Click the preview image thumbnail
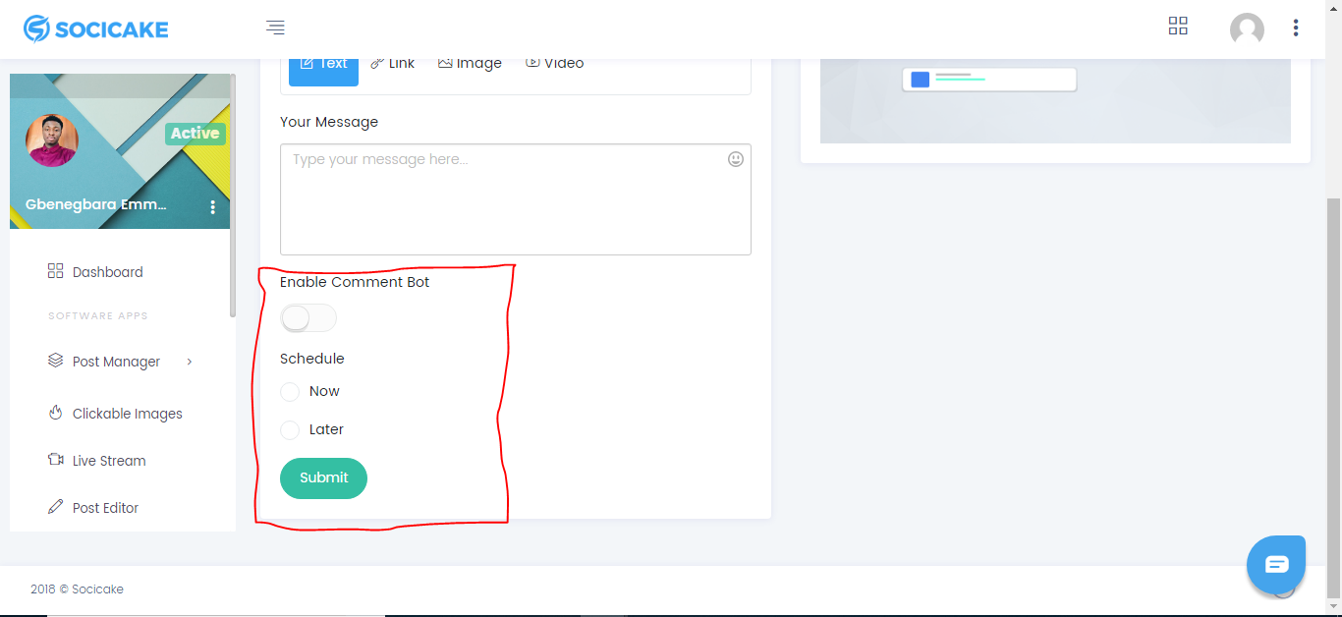Viewport: 1342px width, 617px height. pos(1055,101)
